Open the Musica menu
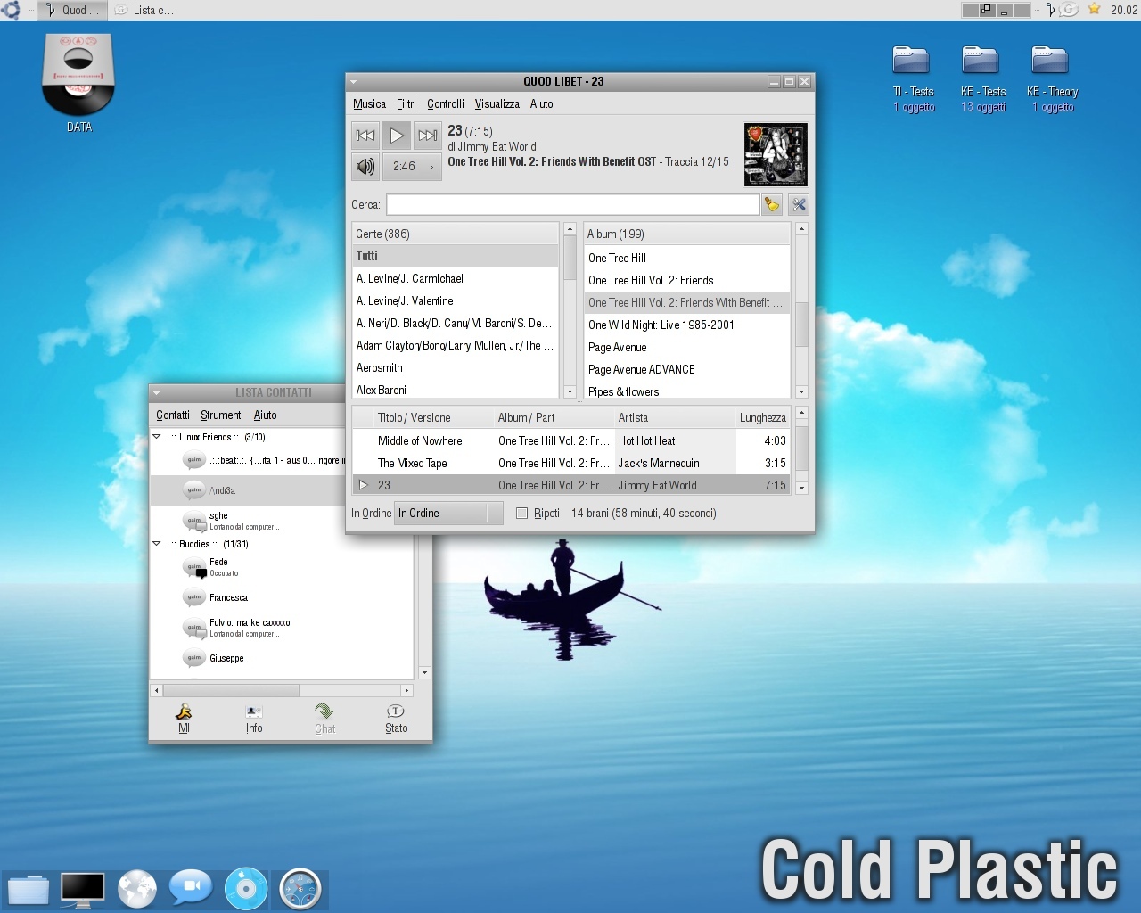This screenshot has width=1141, height=913. (369, 103)
